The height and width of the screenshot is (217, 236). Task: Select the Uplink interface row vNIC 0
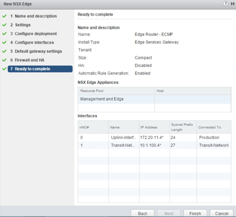(x=154, y=137)
